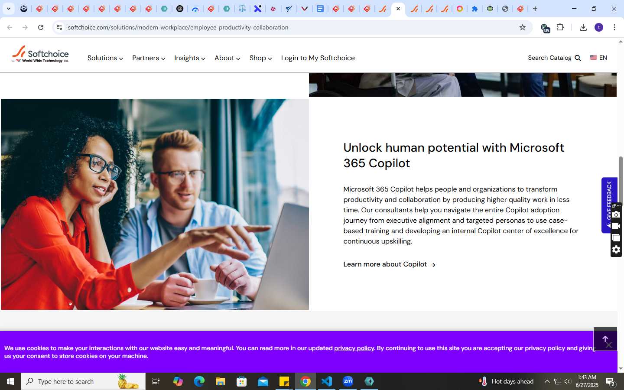Open the overlay settings gear icon
Viewport: 624px width, 390px height.
tap(616, 250)
